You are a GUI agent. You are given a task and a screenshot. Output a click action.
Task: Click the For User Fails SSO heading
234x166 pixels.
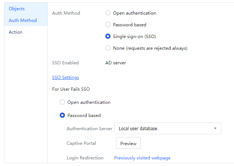[71, 89]
